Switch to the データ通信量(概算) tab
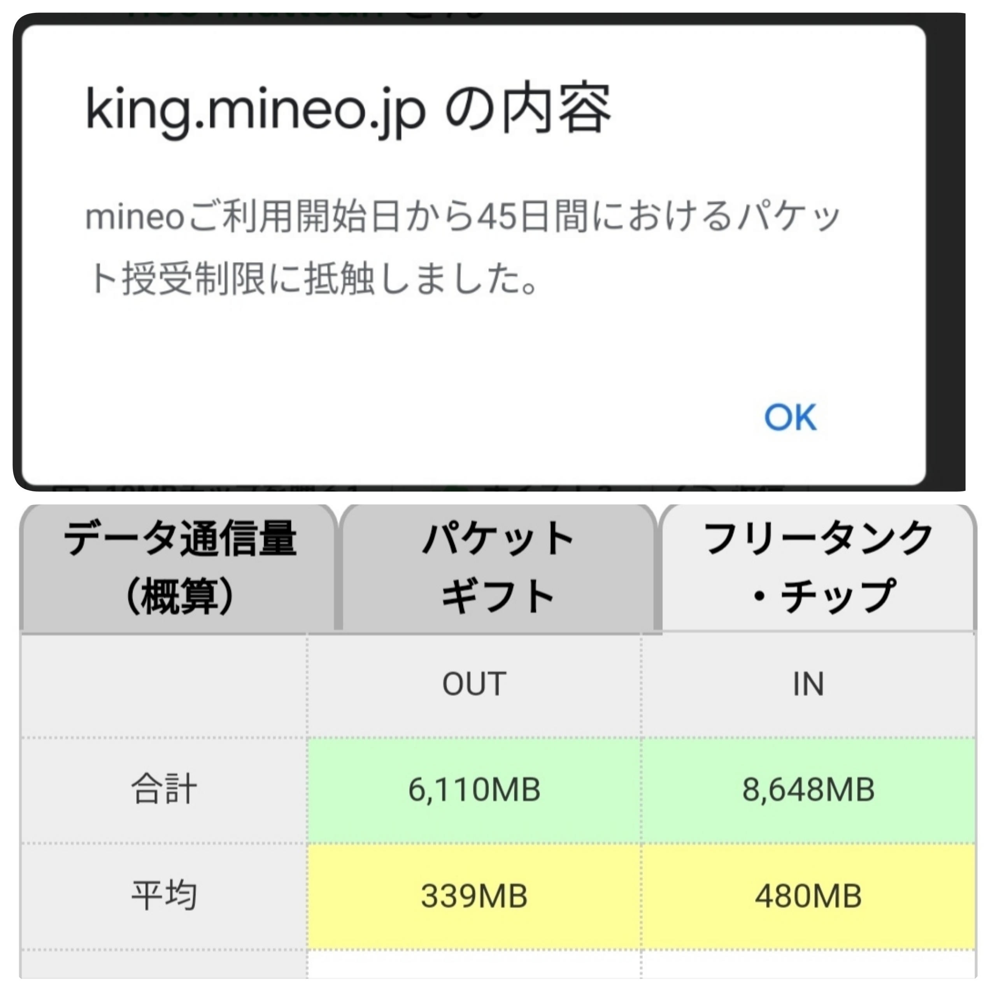996x996 pixels. (179, 567)
